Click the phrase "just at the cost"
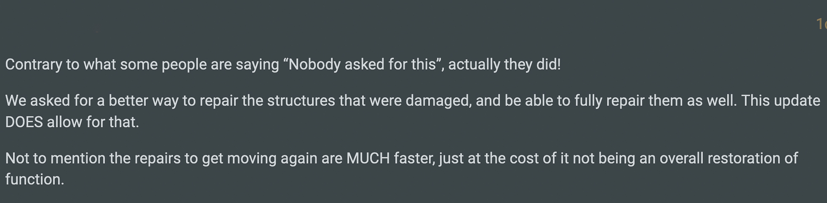 488,158
